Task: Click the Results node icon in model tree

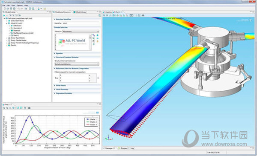Action: pyautogui.click(x=9, y=45)
